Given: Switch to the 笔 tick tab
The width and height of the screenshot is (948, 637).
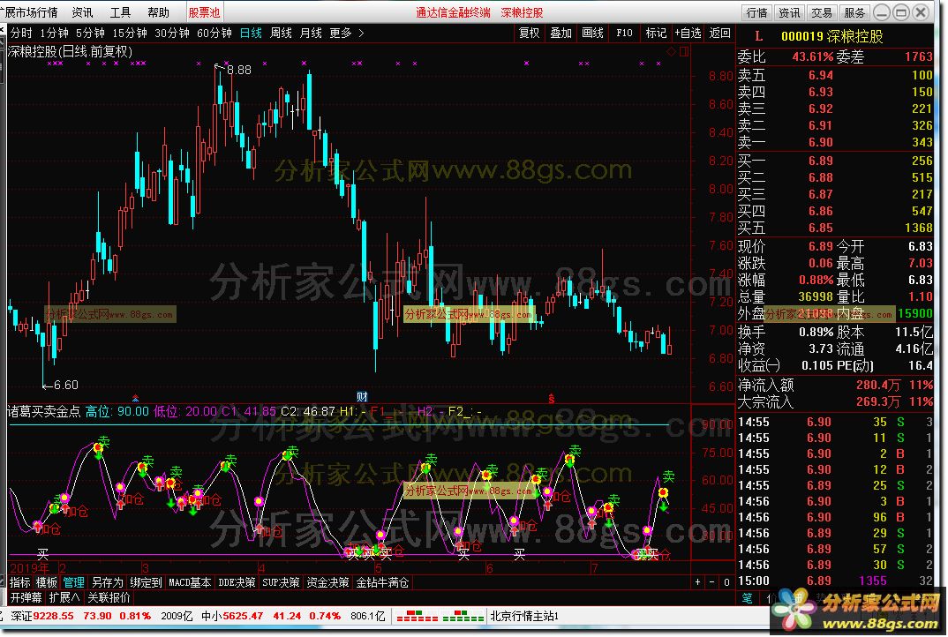Looking at the screenshot, I should tap(748, 597).
